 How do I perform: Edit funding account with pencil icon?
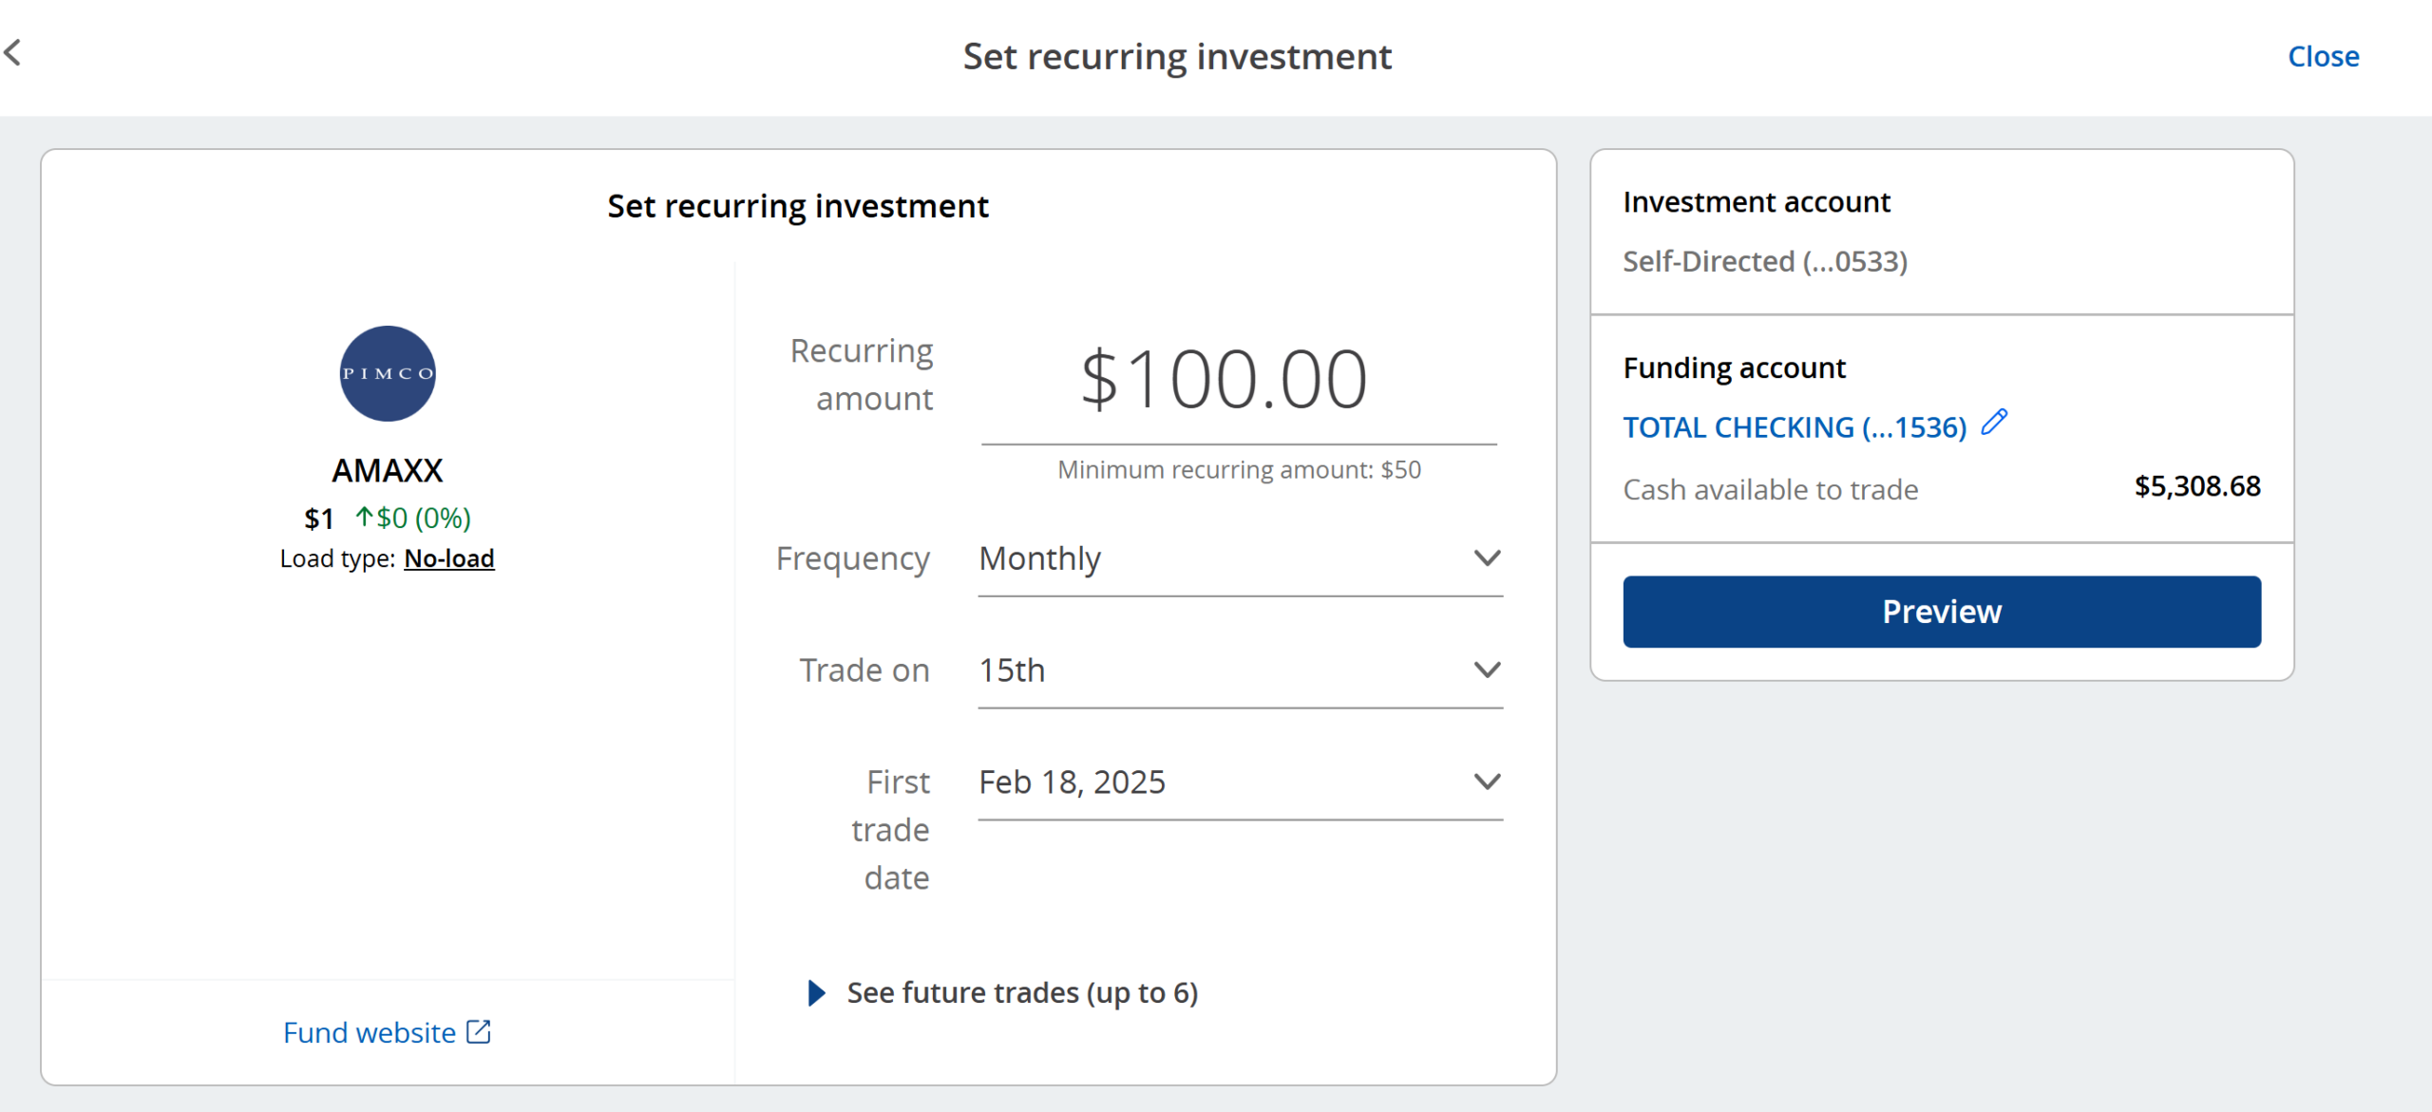point(1994,423)
